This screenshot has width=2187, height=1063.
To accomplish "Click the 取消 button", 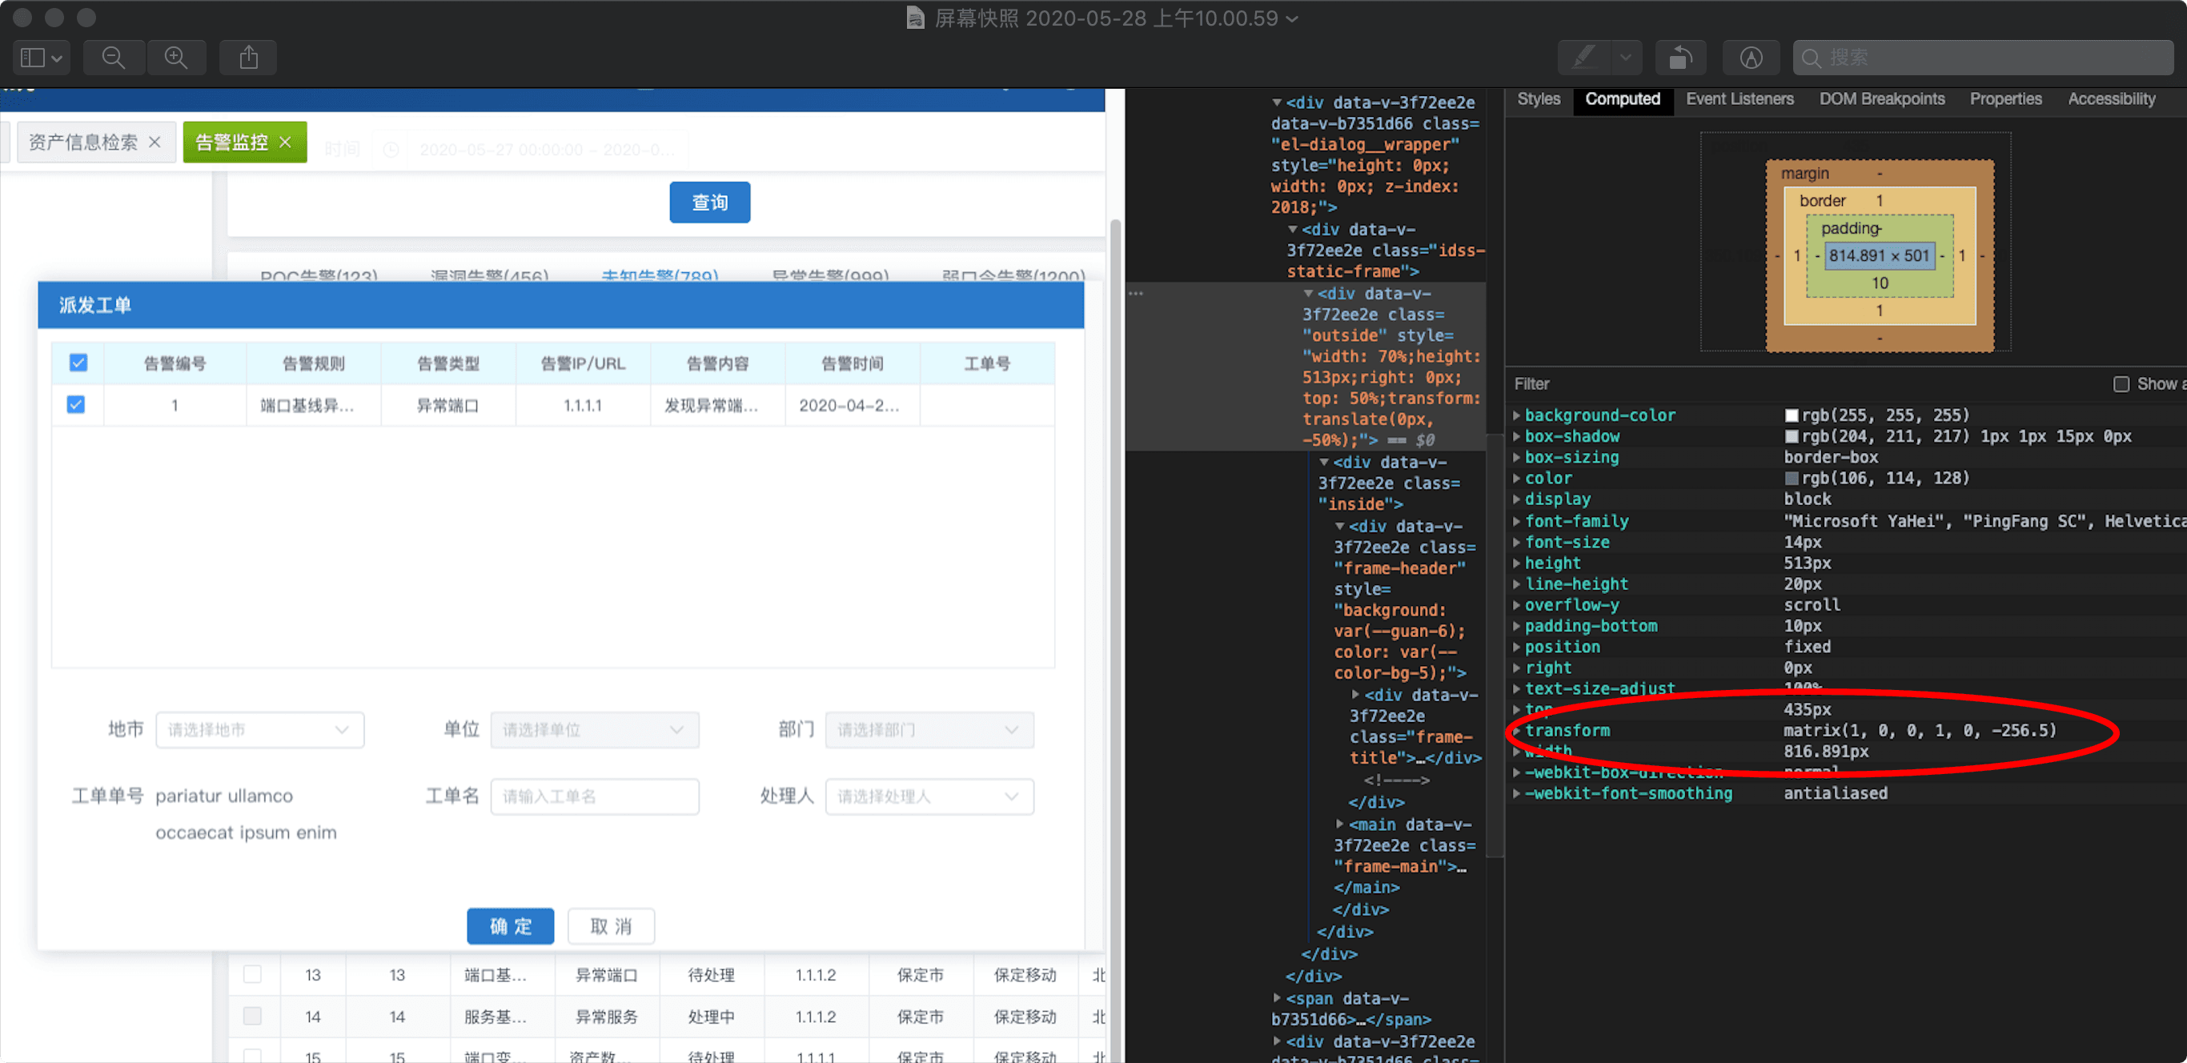I will tap(612, 925).
